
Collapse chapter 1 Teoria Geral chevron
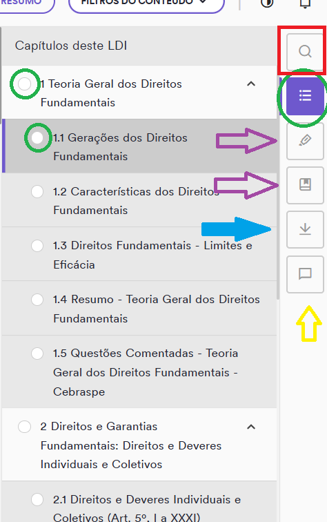point(251,84)
